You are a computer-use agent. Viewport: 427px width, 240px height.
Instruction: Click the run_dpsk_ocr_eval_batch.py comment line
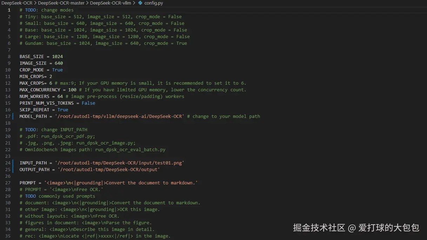[93, 150]
